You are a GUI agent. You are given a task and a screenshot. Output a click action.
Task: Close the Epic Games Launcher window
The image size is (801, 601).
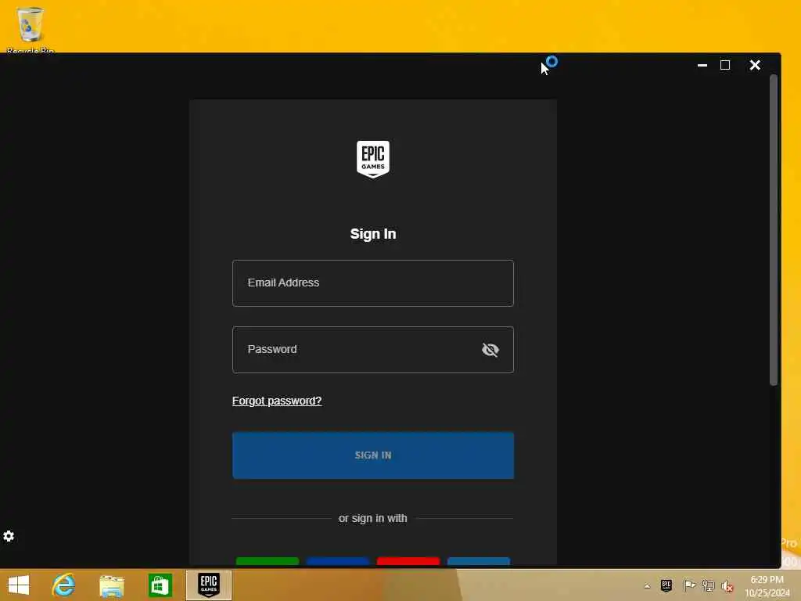pos(755,66)
